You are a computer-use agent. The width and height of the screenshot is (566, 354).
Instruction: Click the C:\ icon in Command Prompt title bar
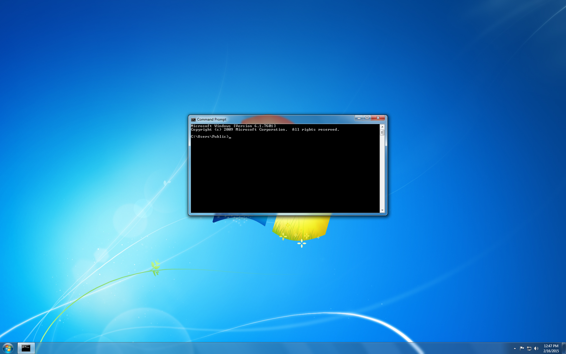click(193, 119)
